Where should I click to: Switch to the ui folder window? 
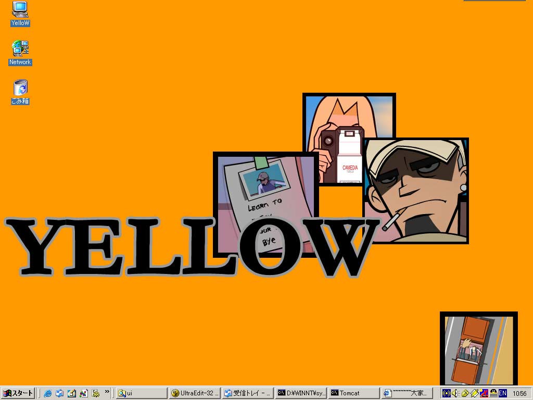click(141, 393)
